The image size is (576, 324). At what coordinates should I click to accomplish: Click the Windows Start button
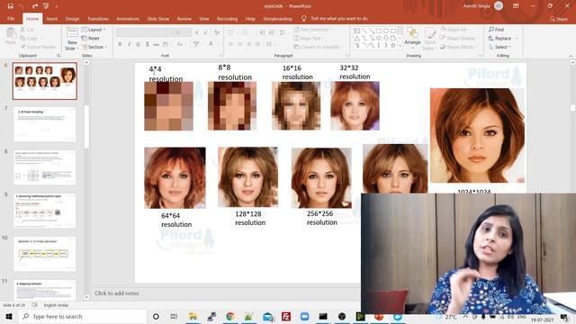click(x=9, y=316)
